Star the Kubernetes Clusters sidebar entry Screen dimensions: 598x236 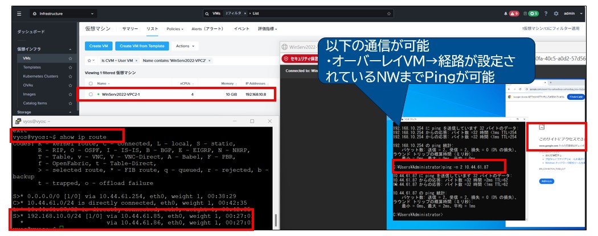coord(70,76)
